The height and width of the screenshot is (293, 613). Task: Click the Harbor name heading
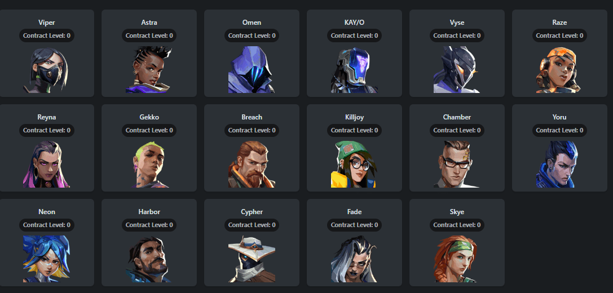pyautogui.click(x=149, y=212)
